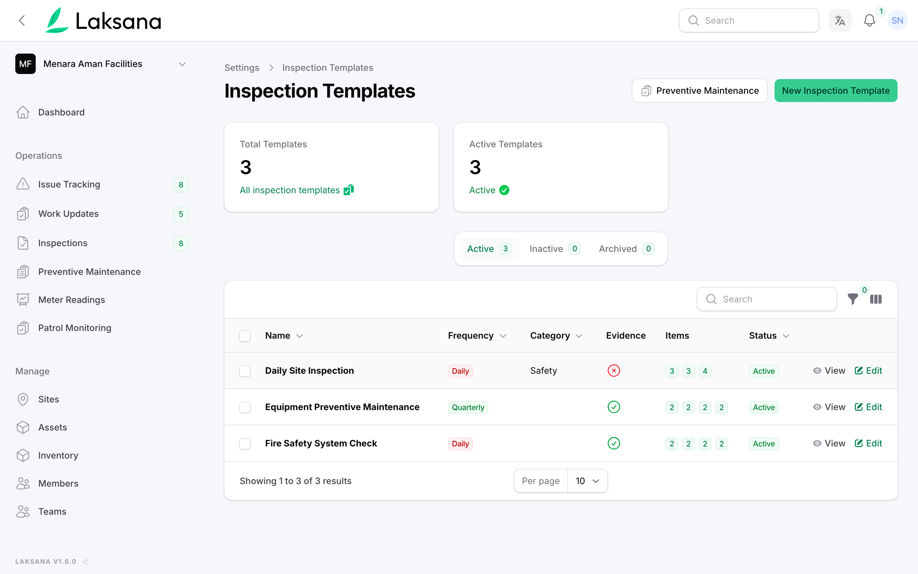Click the Laksana leaf logo
The height and width of the screenshot is (574, 918).
[57, 20]
